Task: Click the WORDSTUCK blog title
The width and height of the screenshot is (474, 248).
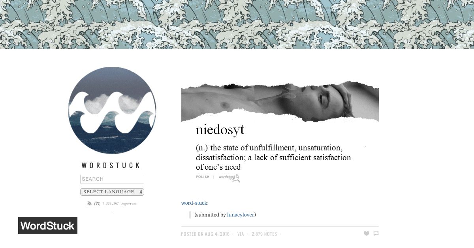Action: [111, 165]
